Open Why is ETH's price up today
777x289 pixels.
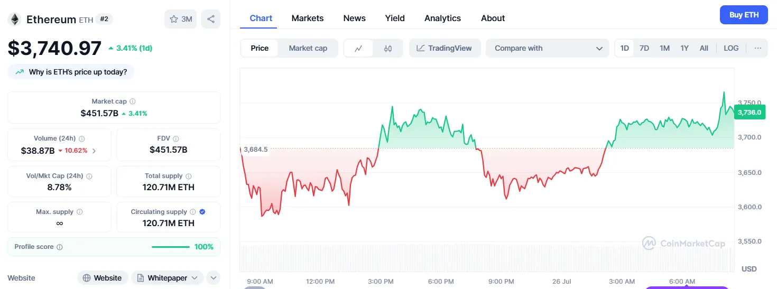[x=71, y=72]
